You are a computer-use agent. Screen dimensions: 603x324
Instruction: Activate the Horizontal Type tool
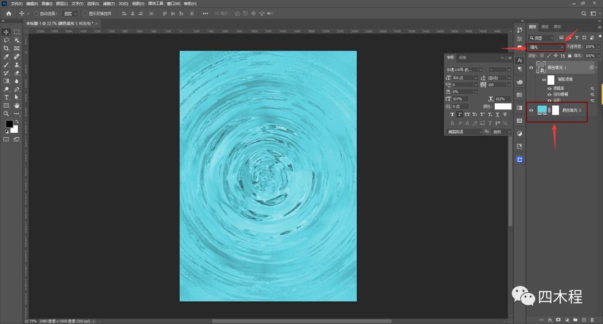tap(7, 96)
